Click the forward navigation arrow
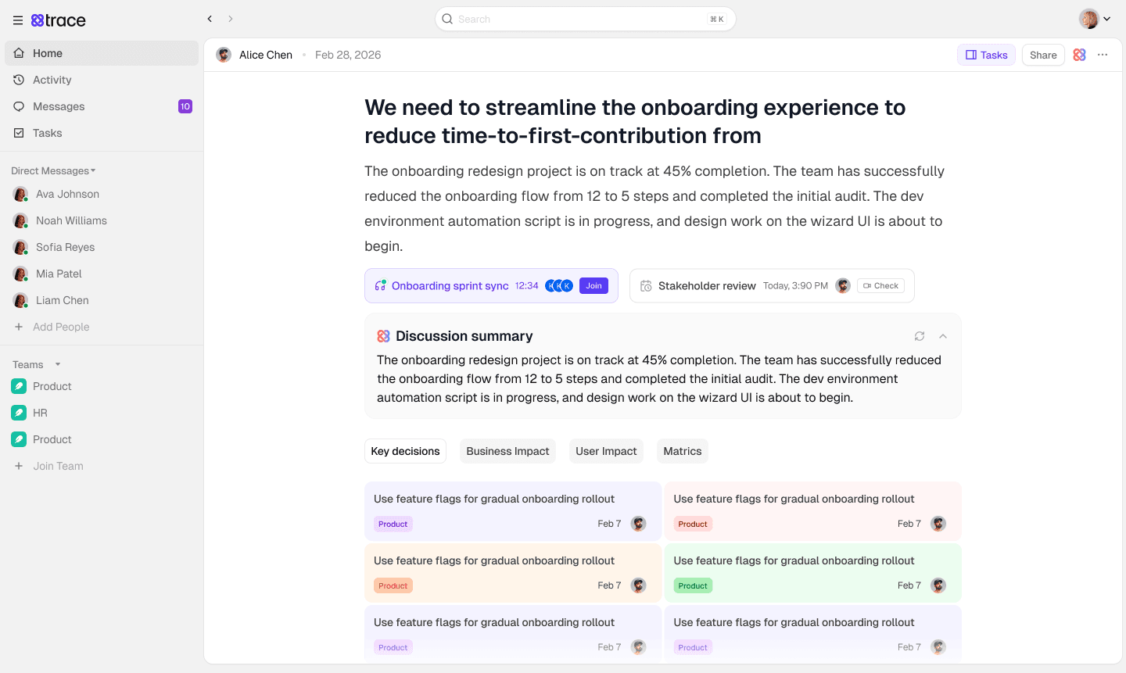 (x=231, y=19)
